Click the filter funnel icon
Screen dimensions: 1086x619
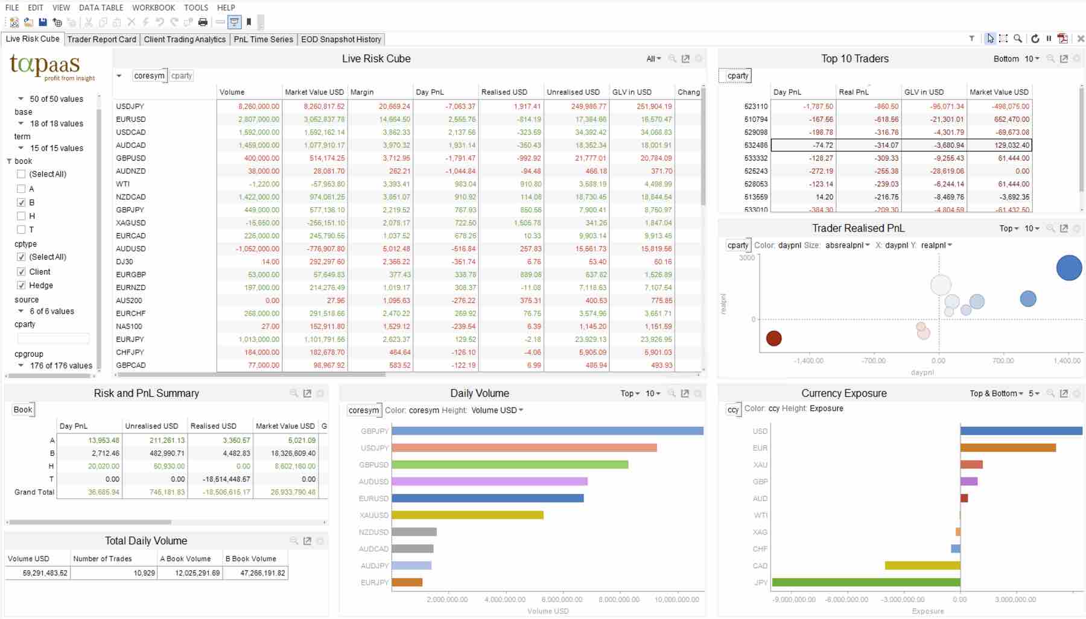(x=971, y=39)
